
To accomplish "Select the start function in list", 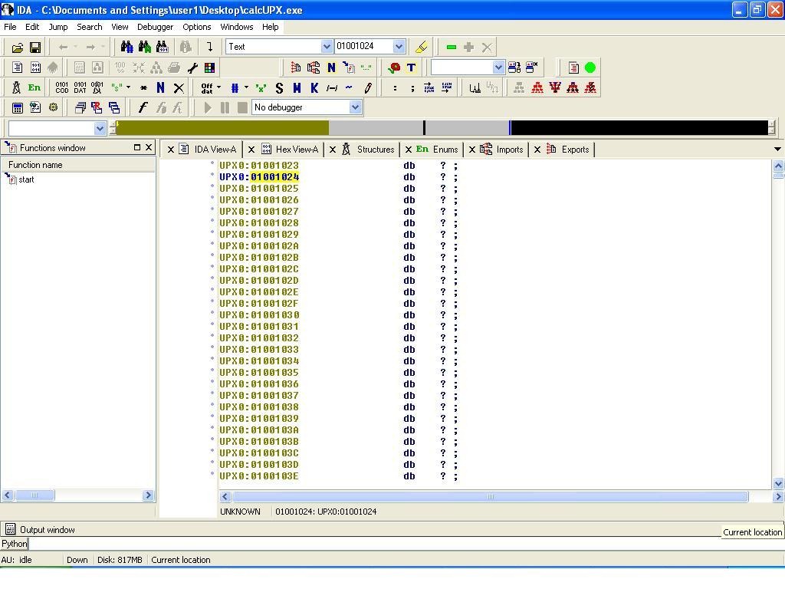I will (26, 179).
